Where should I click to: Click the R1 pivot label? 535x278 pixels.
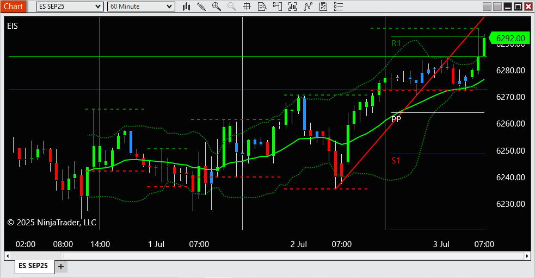click(x=396, y=43)
